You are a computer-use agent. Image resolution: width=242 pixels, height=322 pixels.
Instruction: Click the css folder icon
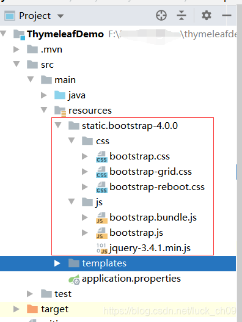tap(87, 141)
